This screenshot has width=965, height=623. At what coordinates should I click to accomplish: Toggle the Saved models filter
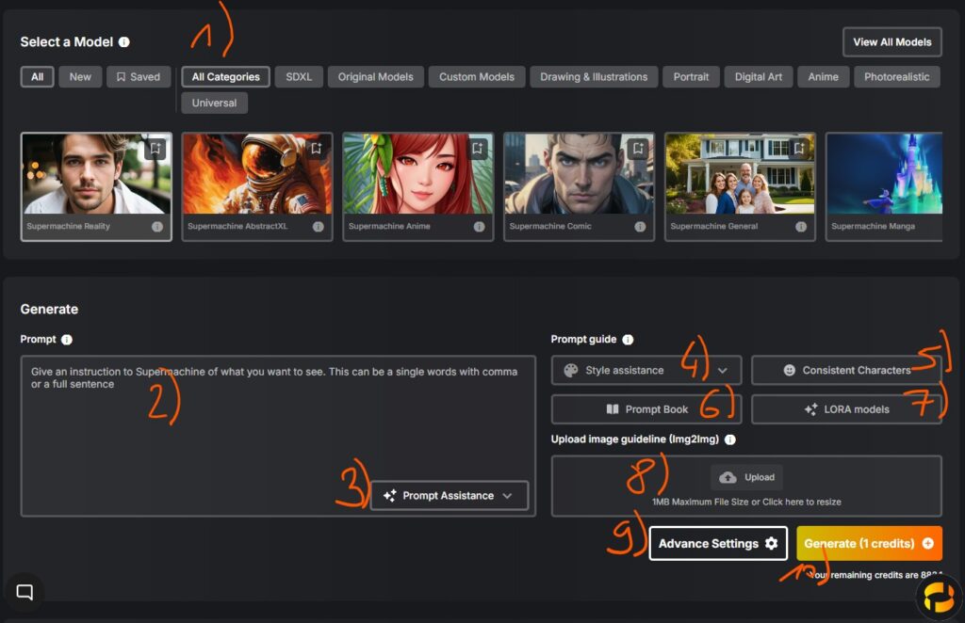click(139, 77)
